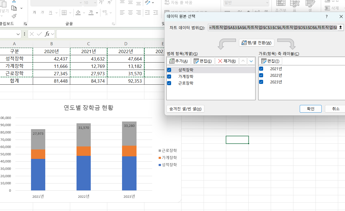The image size is (345, 211).
Task: Click the 행/열 전환 switch row/column button
Action: click(257, 43)
